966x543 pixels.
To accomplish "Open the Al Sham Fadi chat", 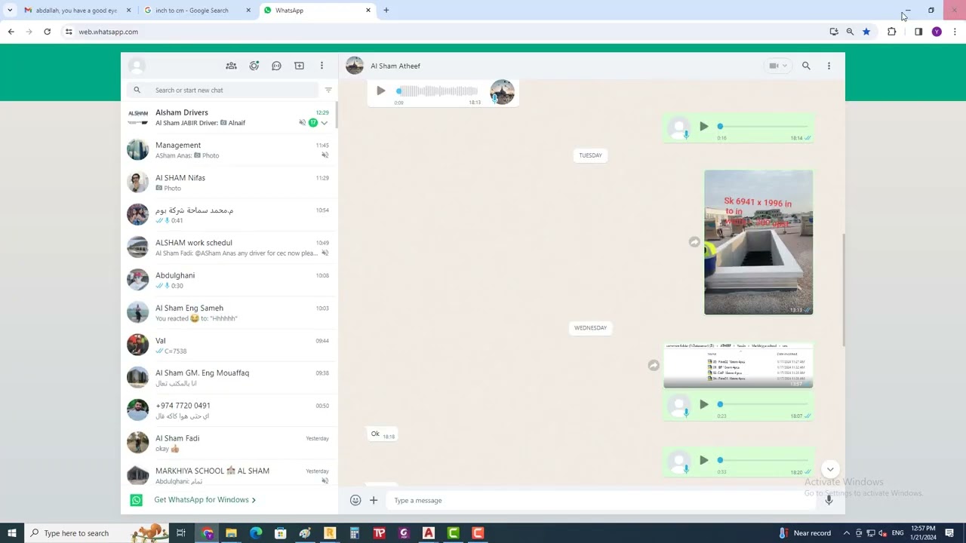I will (229, 443).
